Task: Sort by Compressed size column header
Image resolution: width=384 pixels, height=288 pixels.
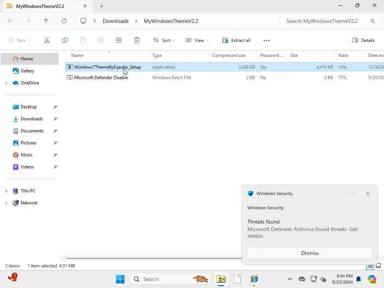Action: (234, 55)
